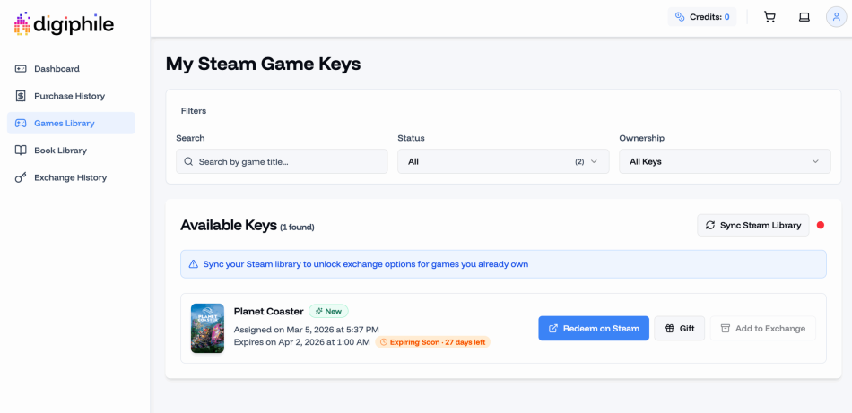Click the Sync Steam Library button
The width and height of the screenshot is (852, 413).
752,225
